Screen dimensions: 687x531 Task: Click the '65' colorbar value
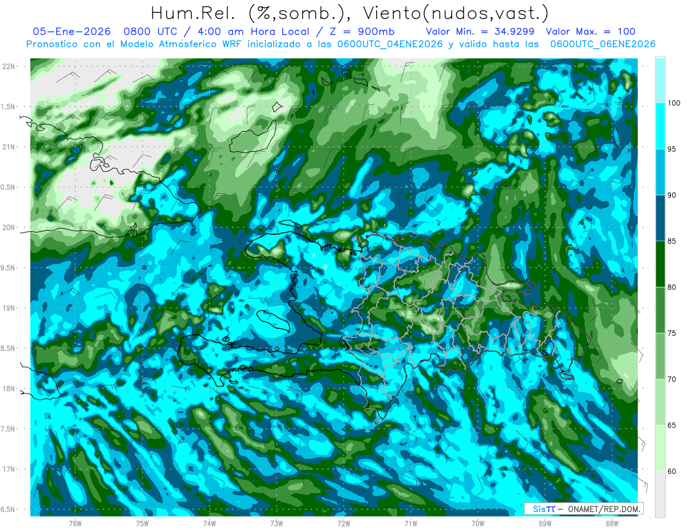point(672,425)
